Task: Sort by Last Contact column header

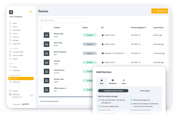Action: (158, 28)
